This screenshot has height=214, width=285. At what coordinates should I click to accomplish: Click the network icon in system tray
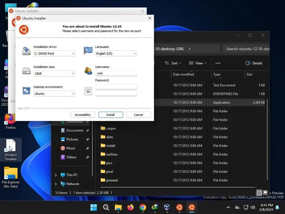coord(246,207)
